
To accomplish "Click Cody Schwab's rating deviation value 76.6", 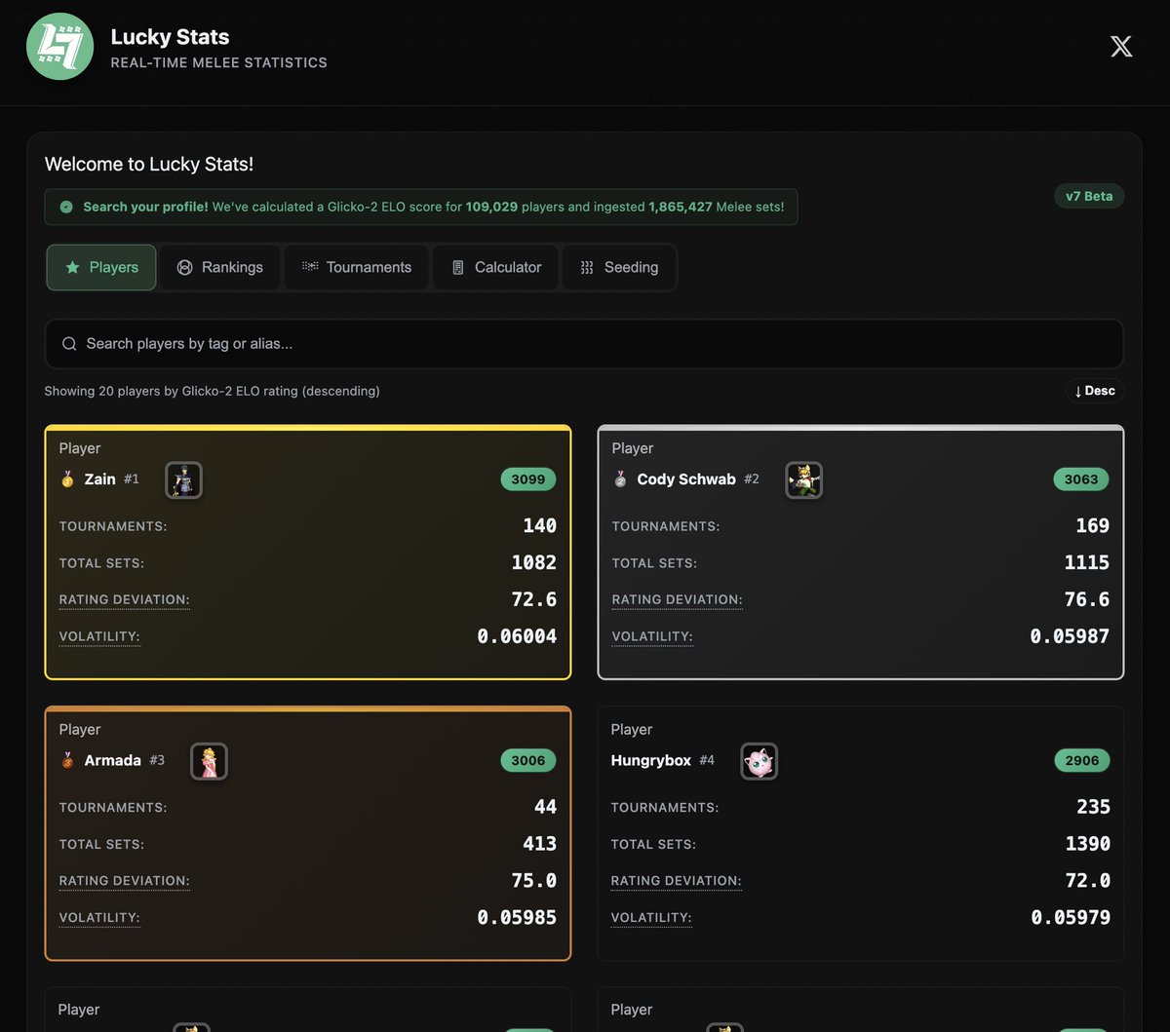I will click(1087, 599).
